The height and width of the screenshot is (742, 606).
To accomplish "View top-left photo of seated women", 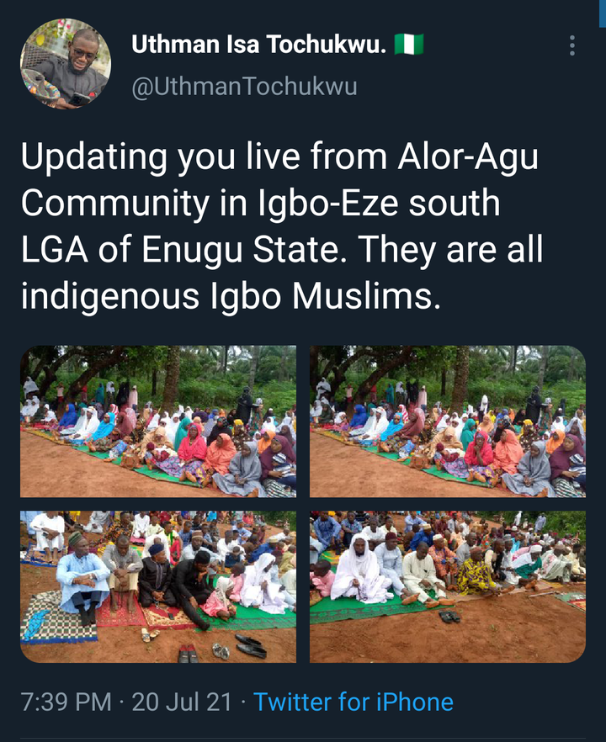I will pos(158,421).
